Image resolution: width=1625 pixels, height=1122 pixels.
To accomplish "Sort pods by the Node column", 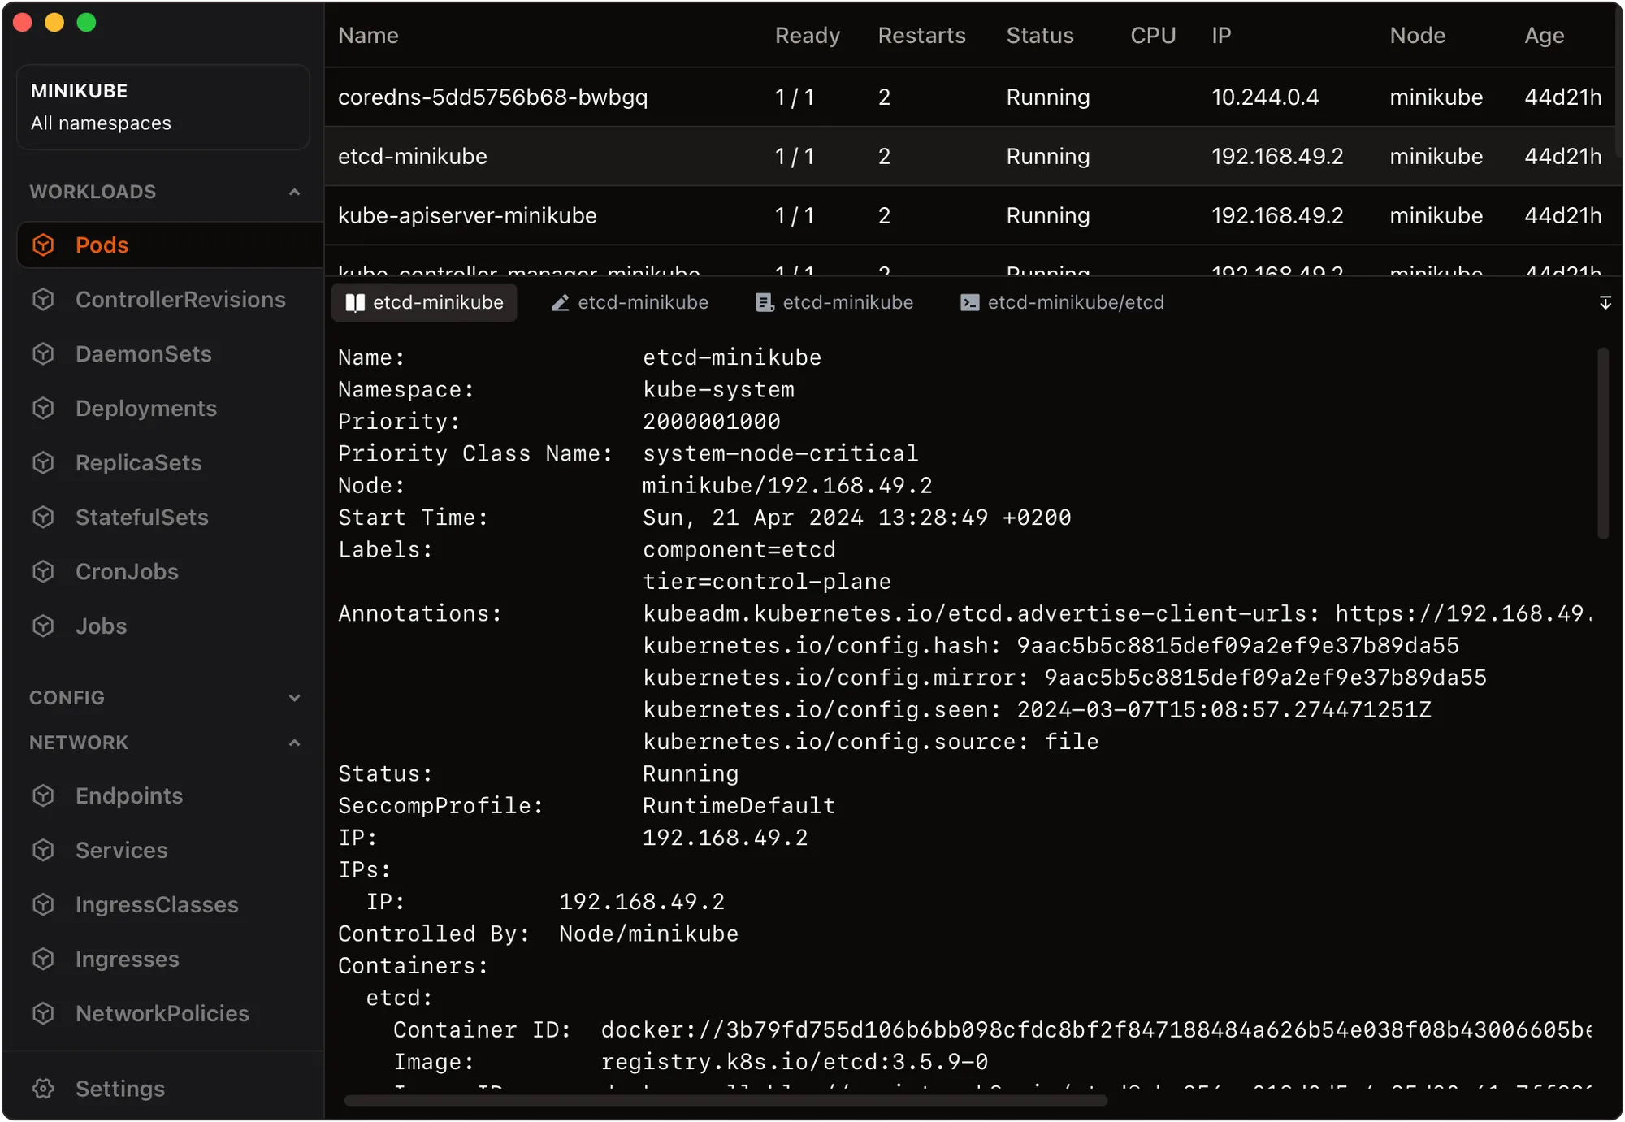I will pos(1417,35).
